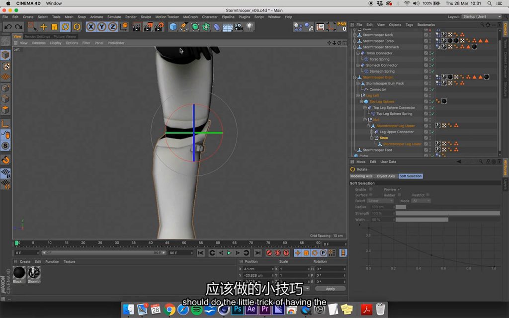Toggle the Enable Snap magnet icon
The image size is (509, 318).
pyautogui.click(x=5, y=159)
